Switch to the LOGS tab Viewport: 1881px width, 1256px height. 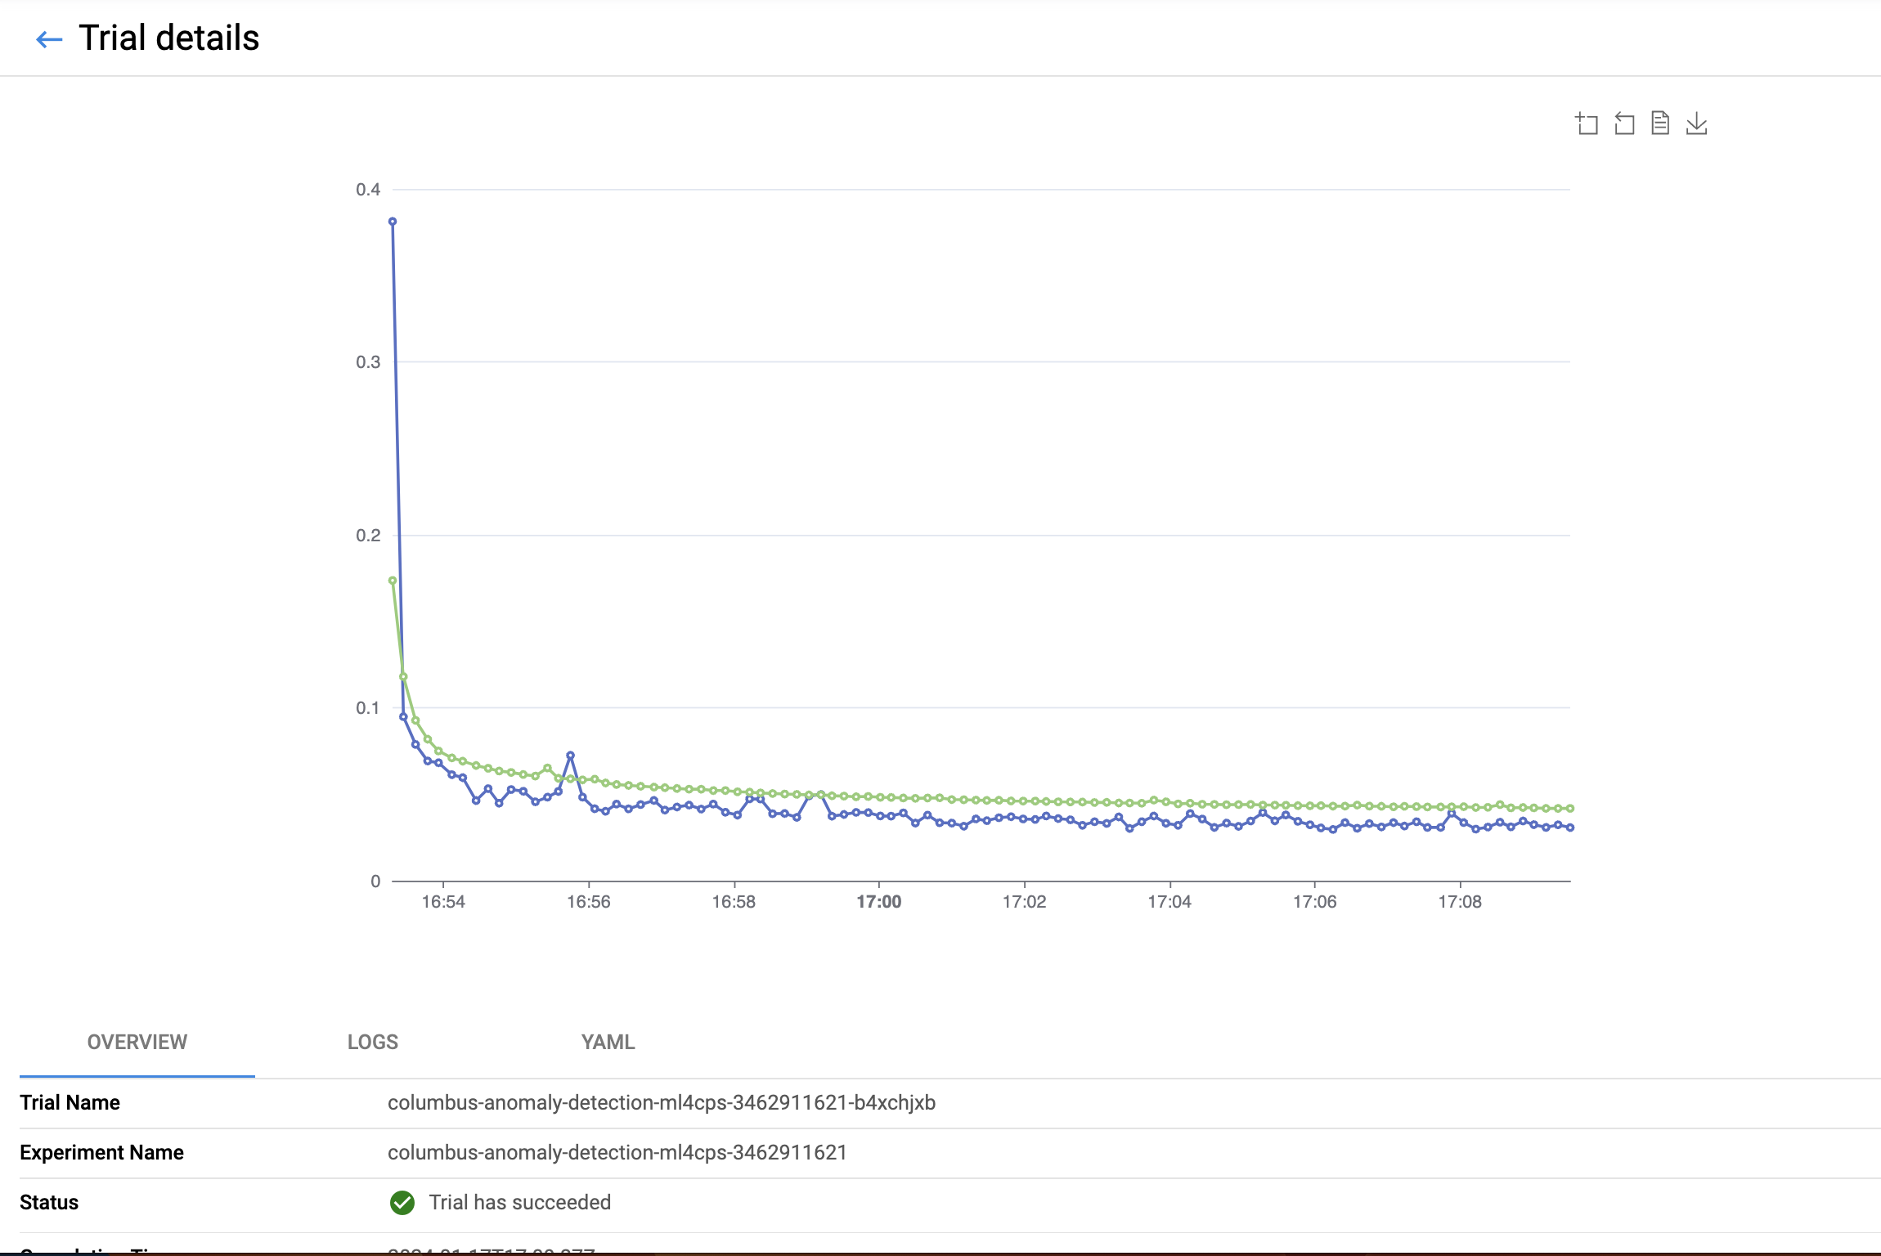[372, 1042]
